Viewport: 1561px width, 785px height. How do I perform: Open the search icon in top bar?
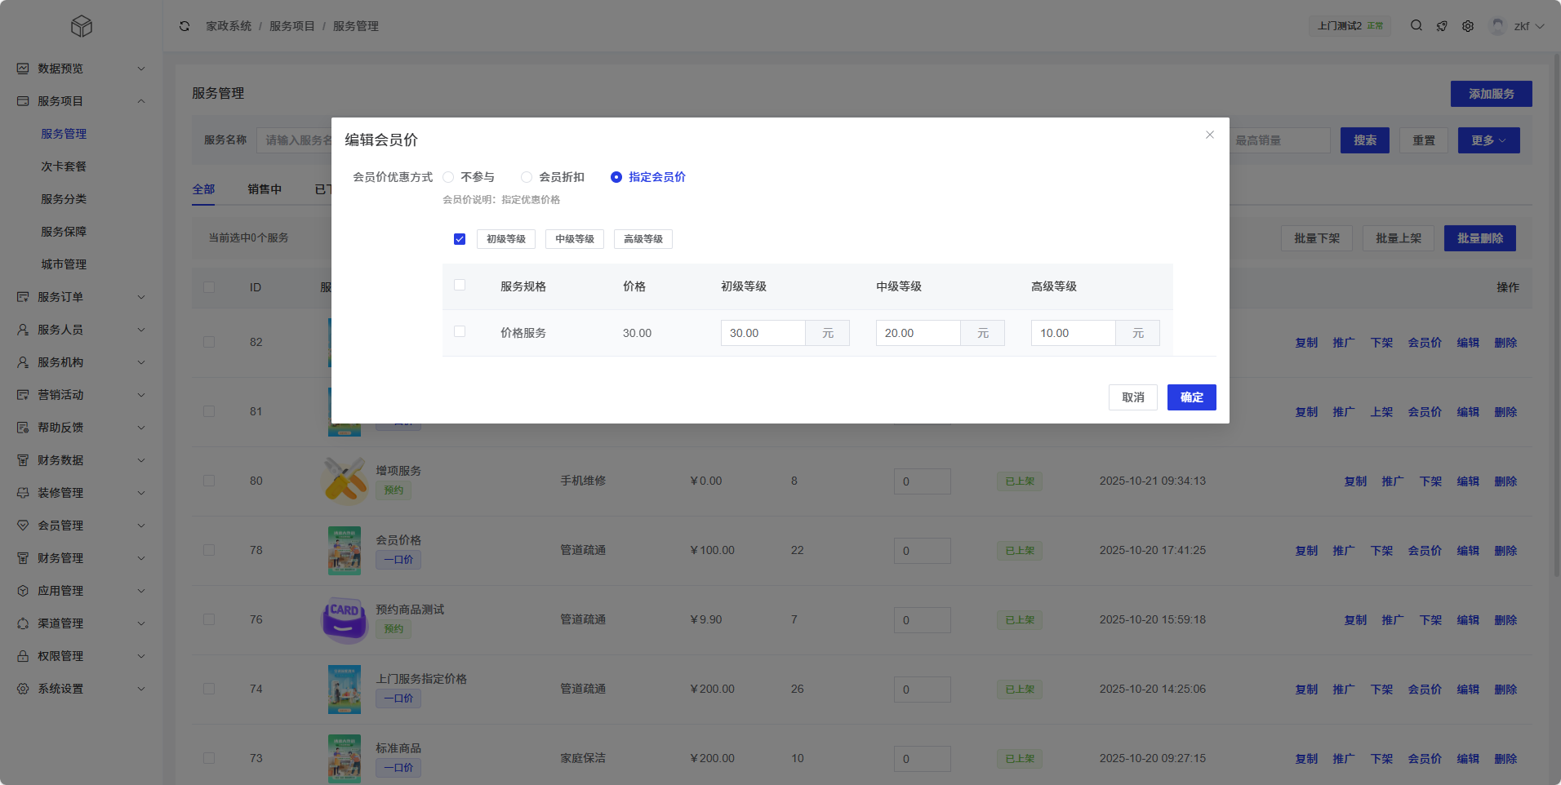pos(1416,26)
